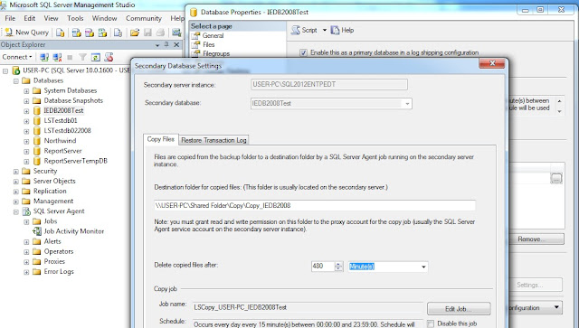Click the Edit Job... button

tap(459, 309)
